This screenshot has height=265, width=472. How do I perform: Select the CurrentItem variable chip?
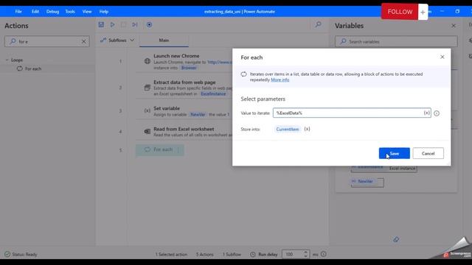(x=288, y=130)
